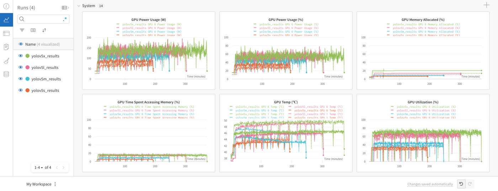Click the undo icon at bottom right
Screen dimensions: 498x191
(461, 184)
